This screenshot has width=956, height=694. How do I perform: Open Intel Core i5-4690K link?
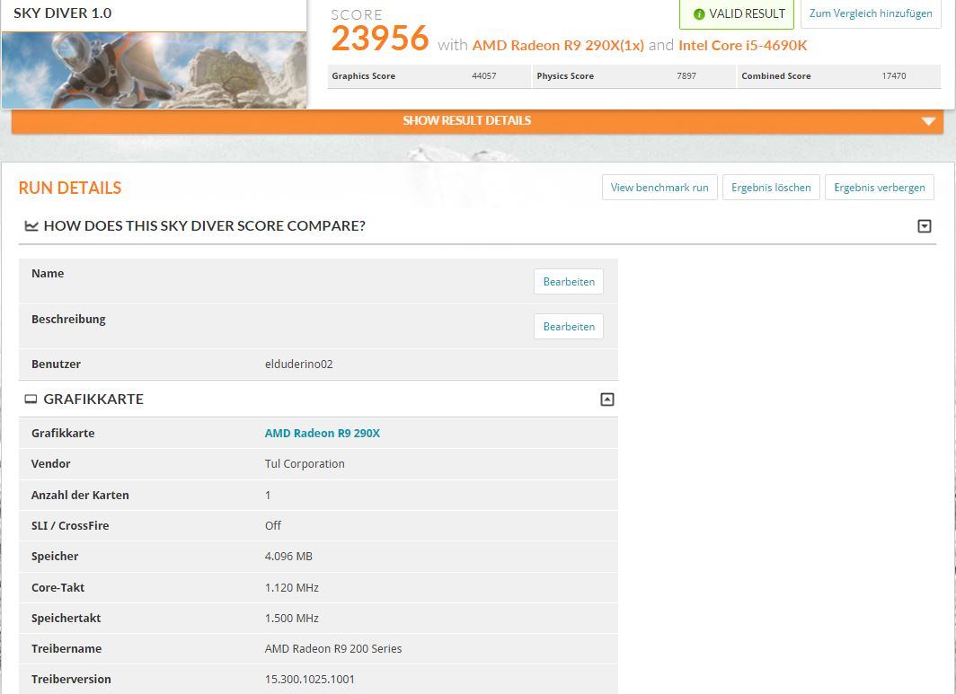click(x=742, y=45)
